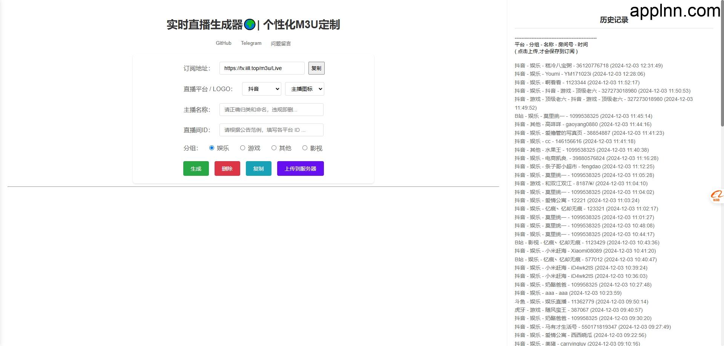Select history entry 糕冷八宝粥 36120776718

tap(589, 66)
